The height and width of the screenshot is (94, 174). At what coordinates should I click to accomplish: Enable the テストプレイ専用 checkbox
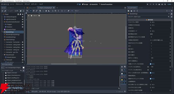pos(150,22)
